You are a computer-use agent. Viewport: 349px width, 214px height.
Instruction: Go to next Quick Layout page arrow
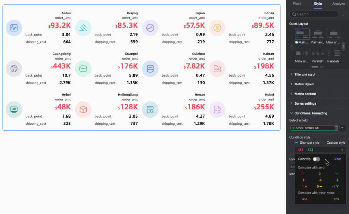coord(343,46)
